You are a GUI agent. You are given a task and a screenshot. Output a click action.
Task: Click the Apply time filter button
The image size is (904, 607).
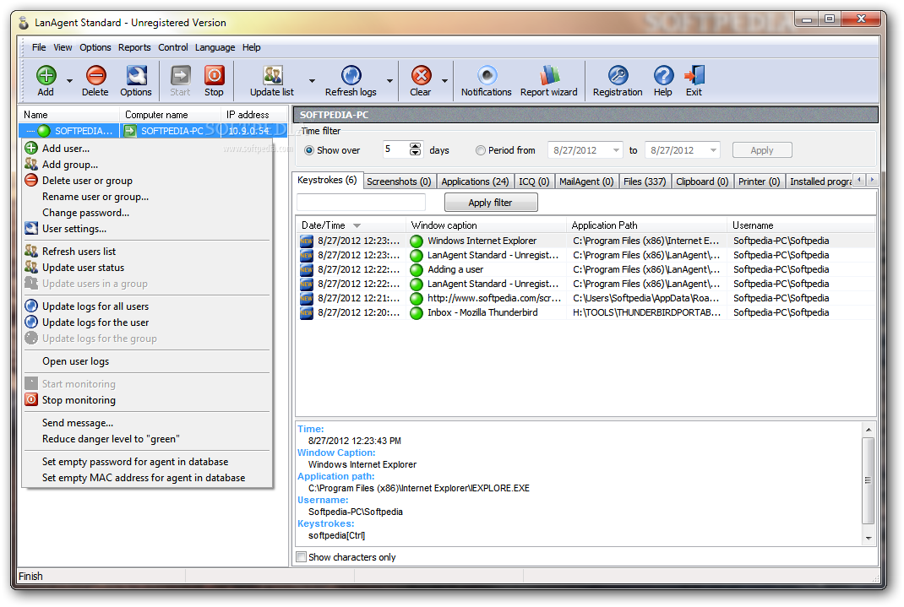(762, 150)
